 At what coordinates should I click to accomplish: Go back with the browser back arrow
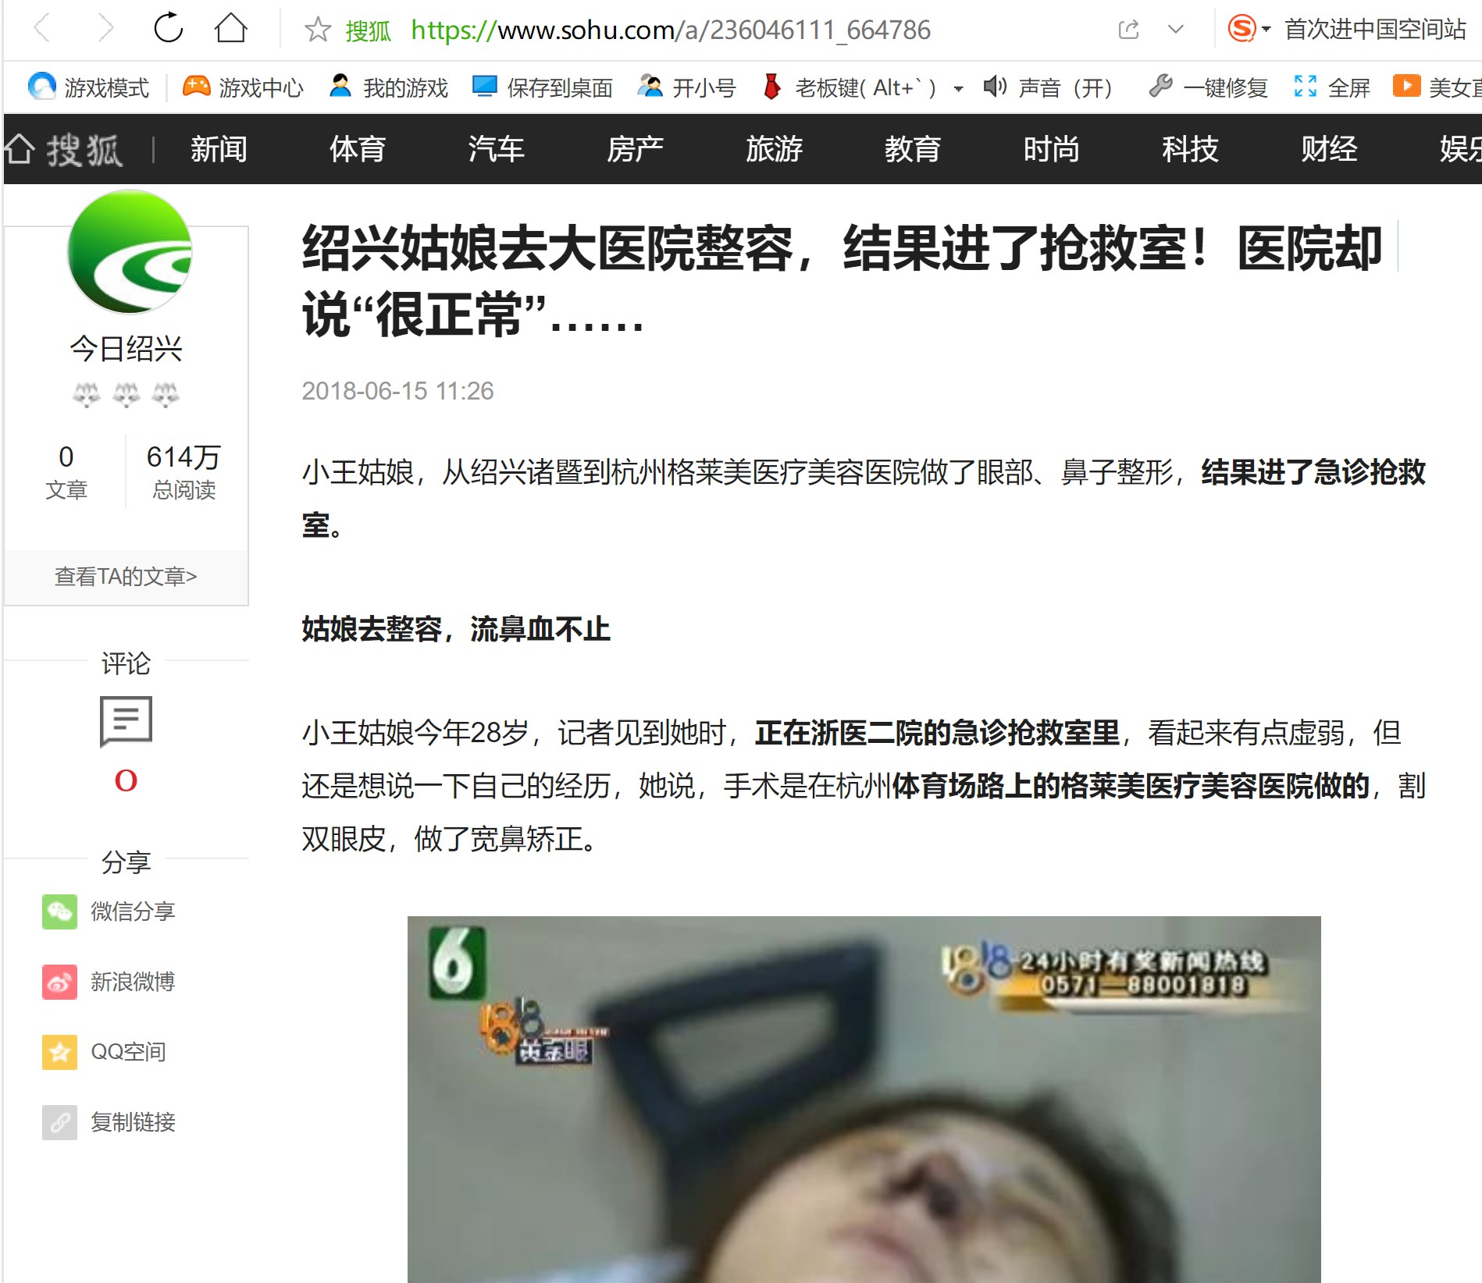tap(42, 30)
